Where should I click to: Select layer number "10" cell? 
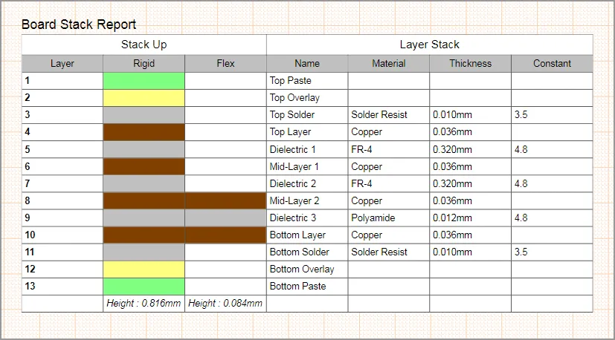click(62, 235)
